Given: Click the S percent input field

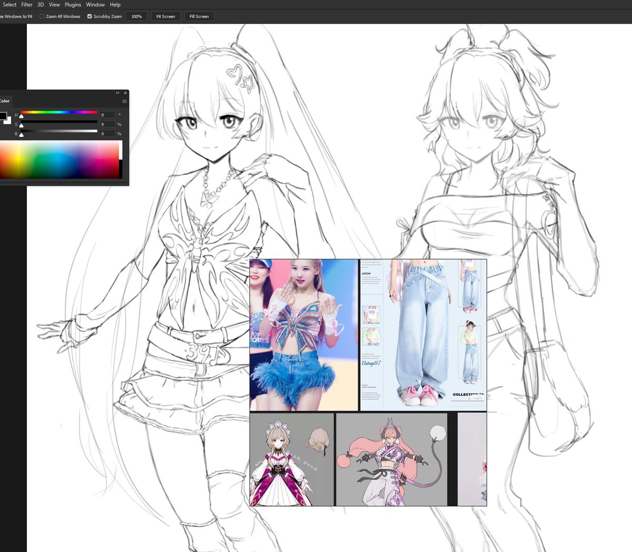Looking at the screenshot, I should 107,124.
